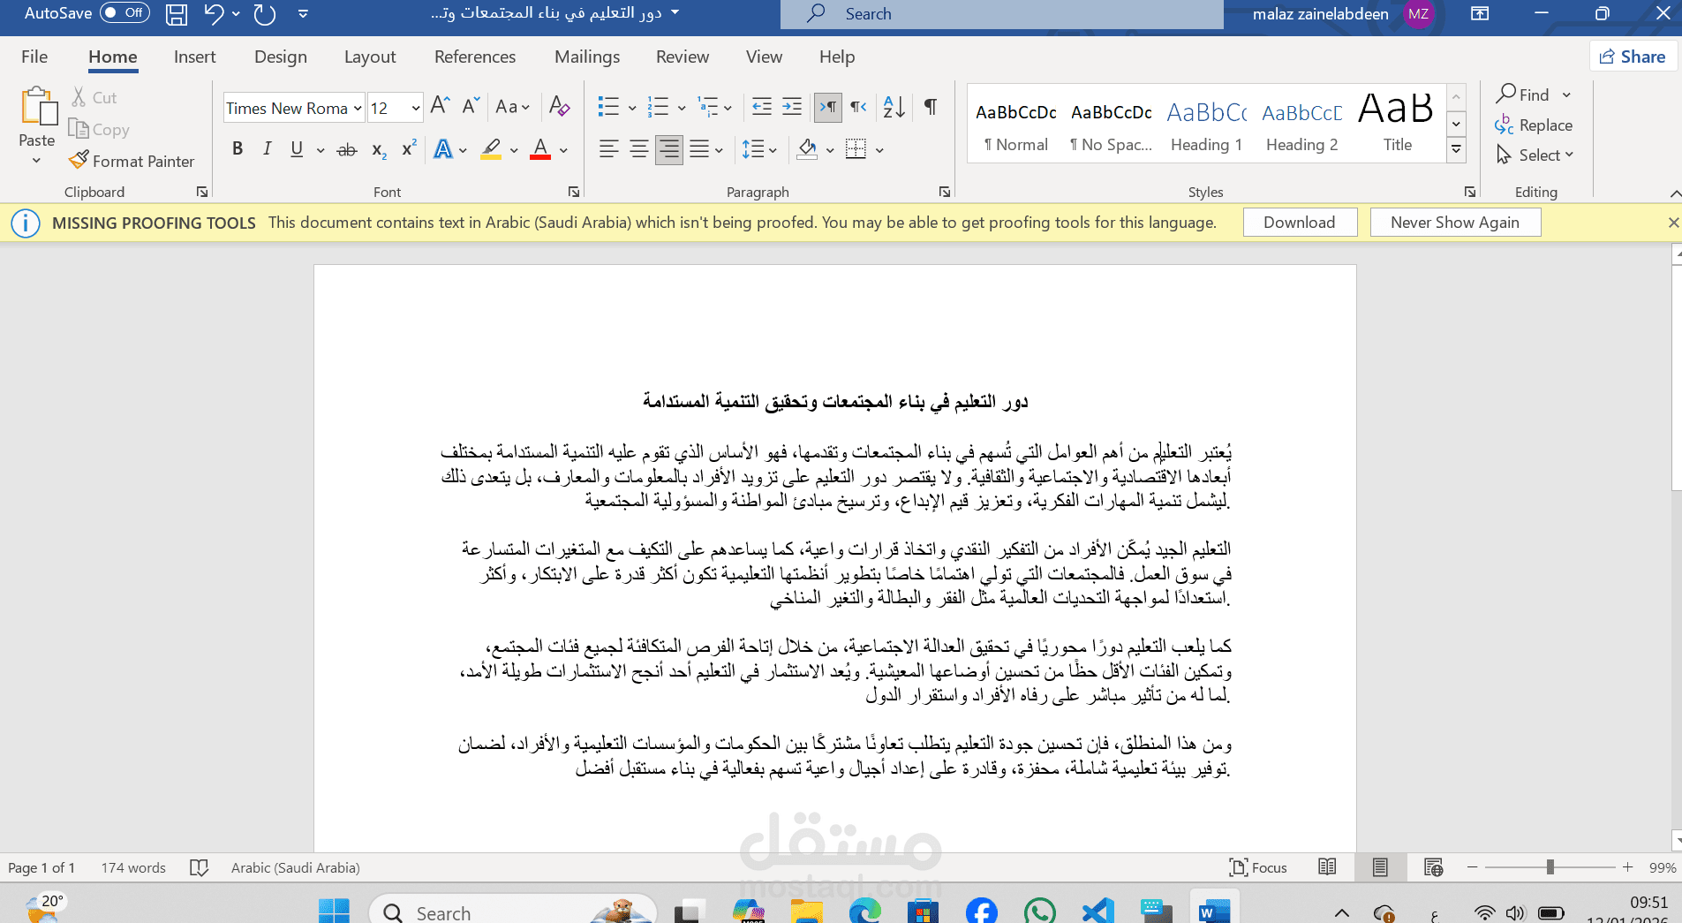This screenshot has width=1682, height=923.
Task: Open the Find tool
Action: (x=1524, y=95)
